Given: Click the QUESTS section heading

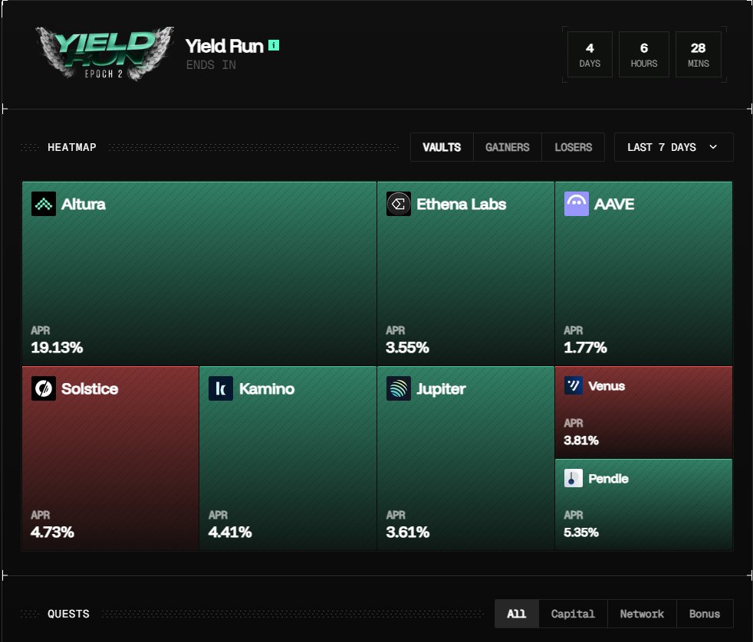Looking at the screenshot, I should (68, 614).
